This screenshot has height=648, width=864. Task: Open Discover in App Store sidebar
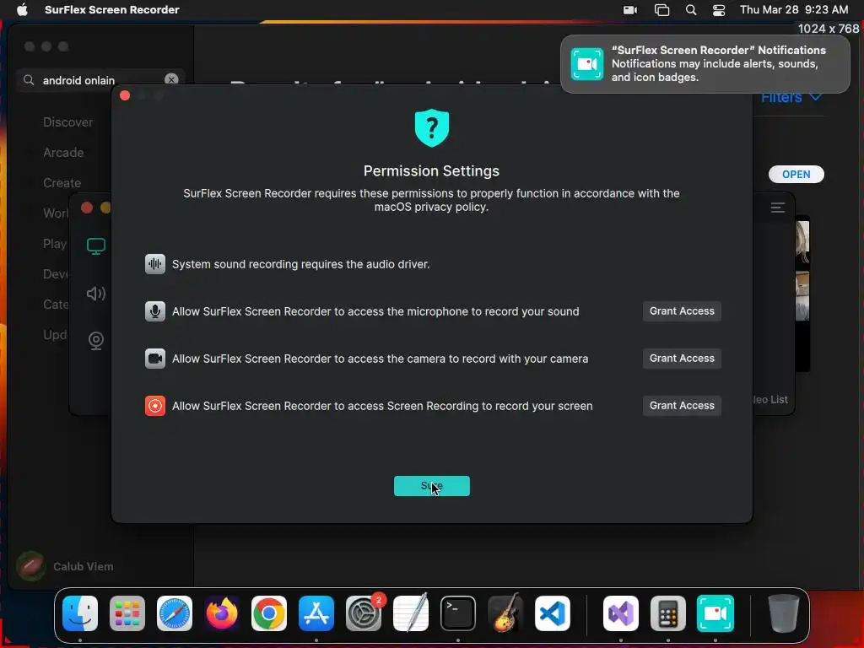tap(67, 122)
